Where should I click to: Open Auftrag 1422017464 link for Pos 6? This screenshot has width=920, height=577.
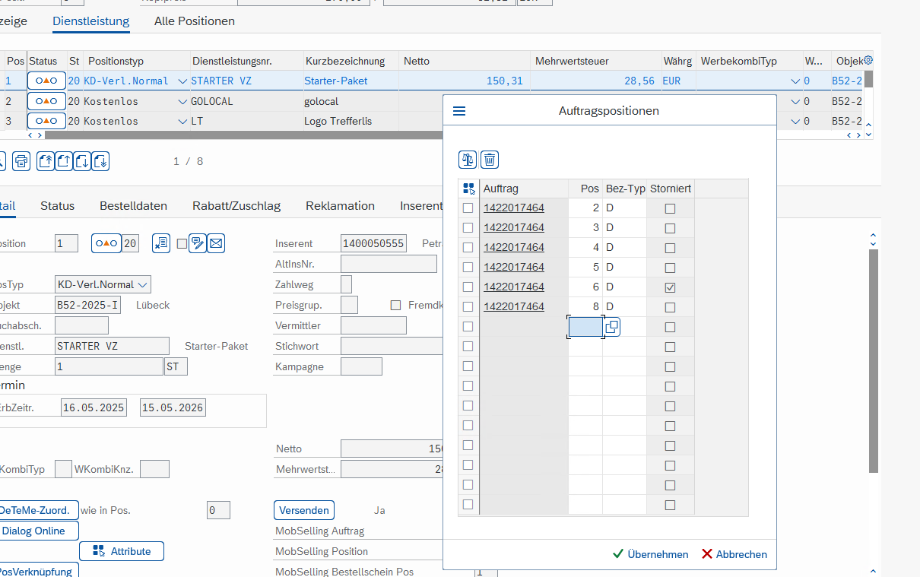[x=514, y=287]
